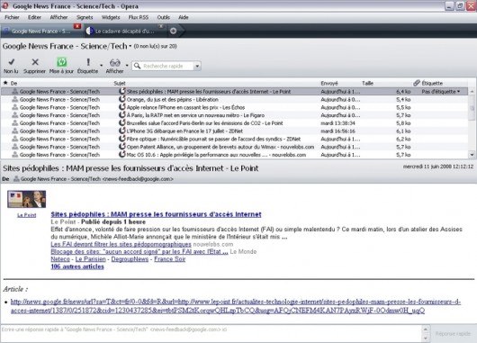Select the iPhone 3G débarque message
This screenshot has width=477, height=343.
click(234, 131)
